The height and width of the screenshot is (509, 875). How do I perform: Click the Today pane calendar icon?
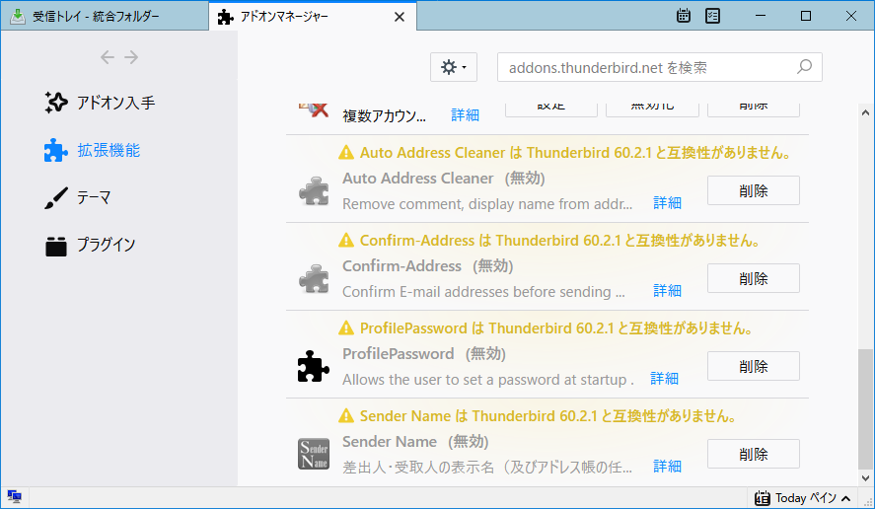[x=763, y=498]
